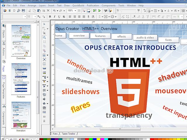Open the Objects side panel tab
This screenshot has height=140, width=187.
click(4, 32)
